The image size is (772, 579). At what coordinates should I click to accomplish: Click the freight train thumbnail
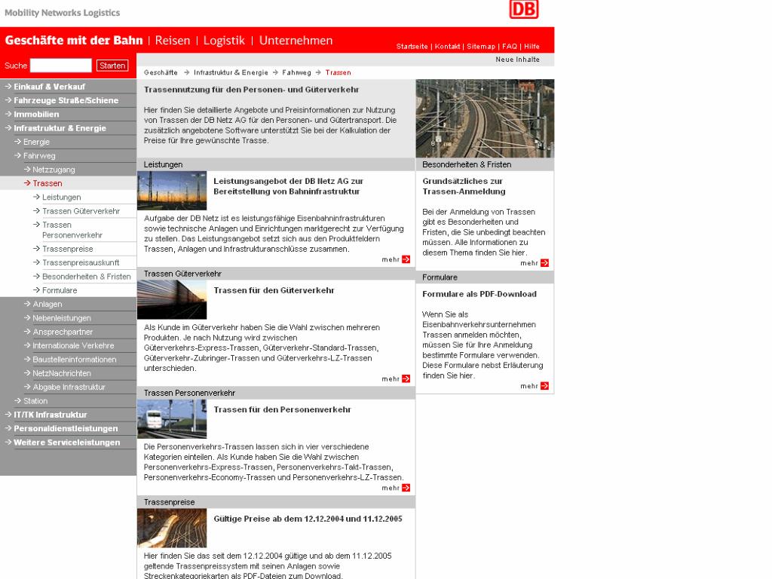point(172,300)
